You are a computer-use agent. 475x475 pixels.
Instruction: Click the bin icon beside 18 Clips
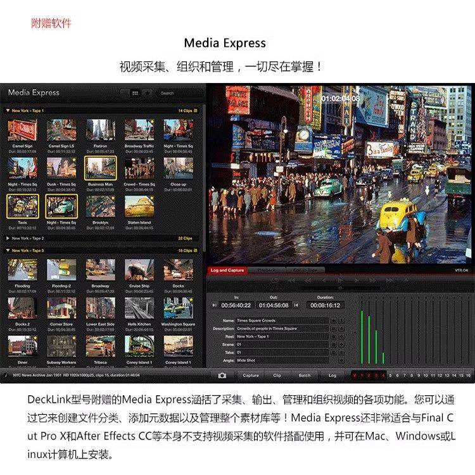pos(196,251)
